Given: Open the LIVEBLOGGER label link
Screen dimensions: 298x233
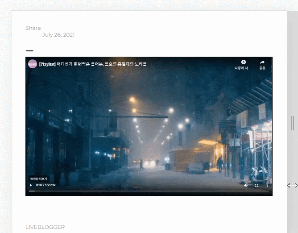Looking at the screenshot, I should click(x=45, y=227).
